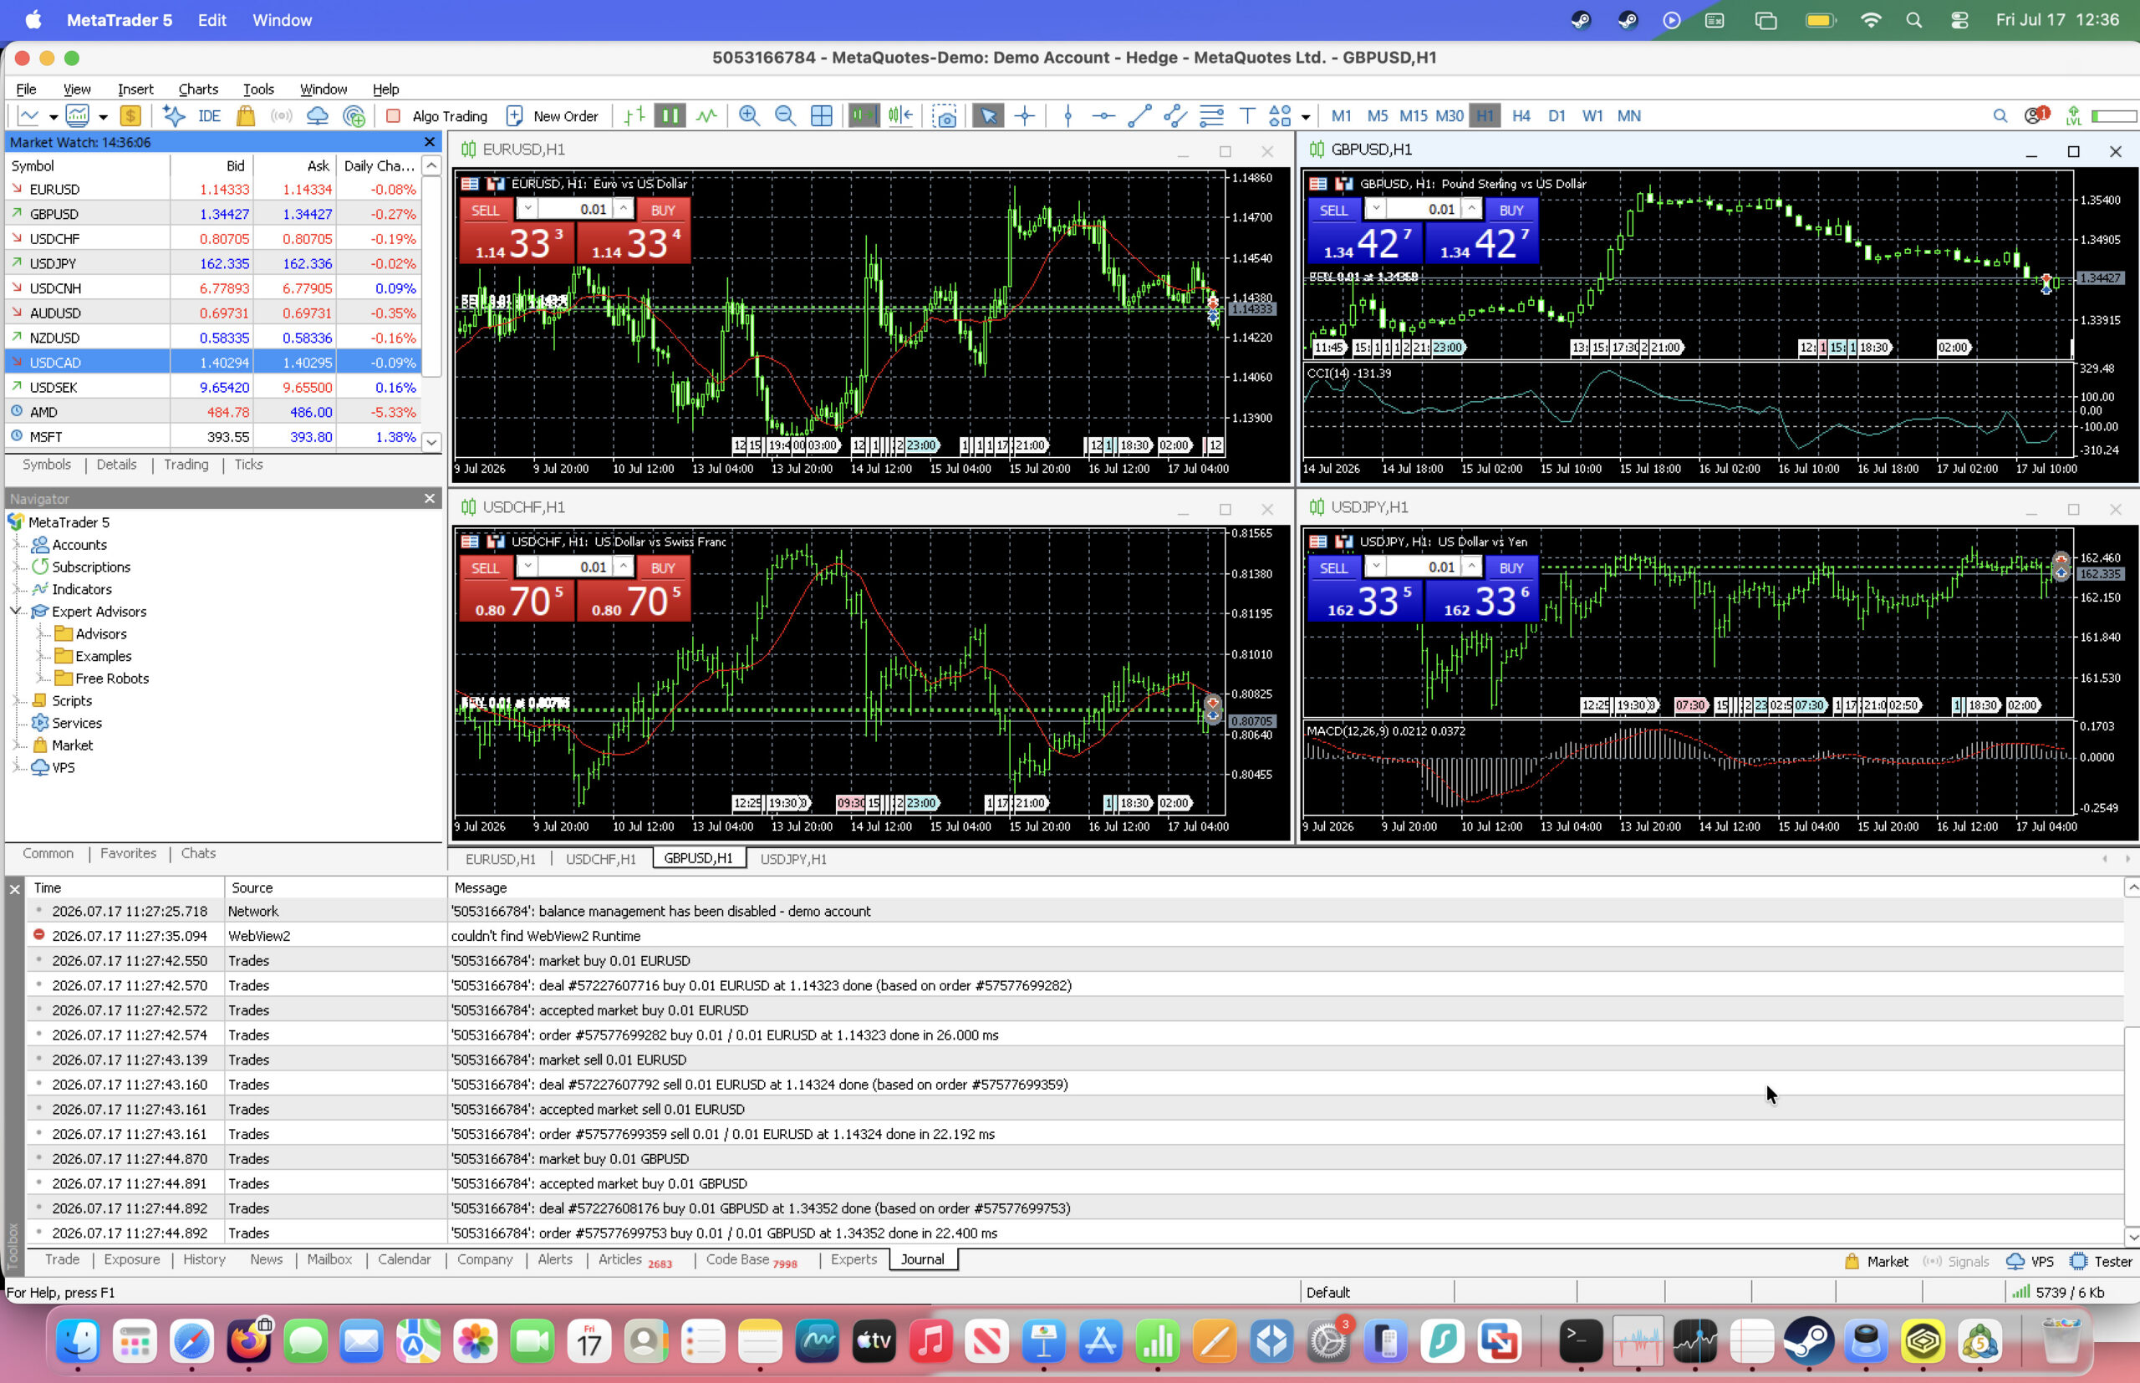Select the trendline drawing tool

point(1139,116)
